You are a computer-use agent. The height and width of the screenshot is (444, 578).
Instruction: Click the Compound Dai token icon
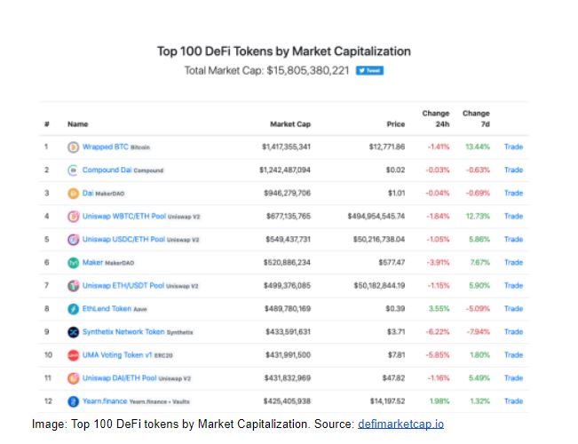[x=73, y=170]
